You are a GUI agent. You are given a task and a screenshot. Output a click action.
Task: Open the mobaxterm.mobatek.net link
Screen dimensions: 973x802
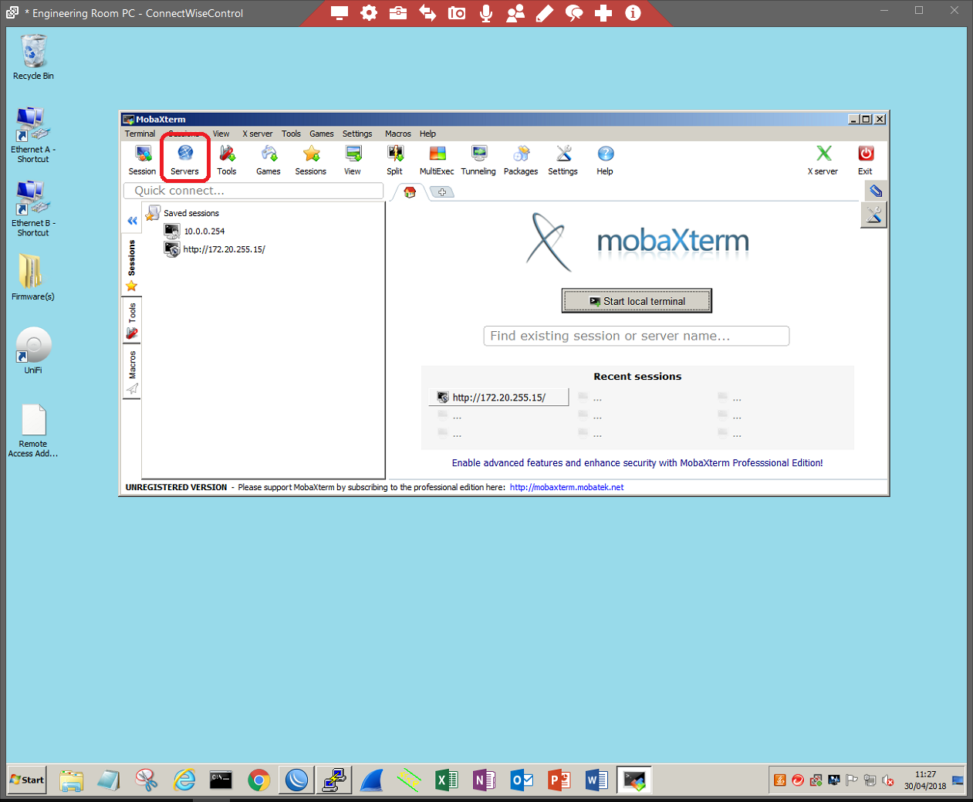tap(566, 487)
